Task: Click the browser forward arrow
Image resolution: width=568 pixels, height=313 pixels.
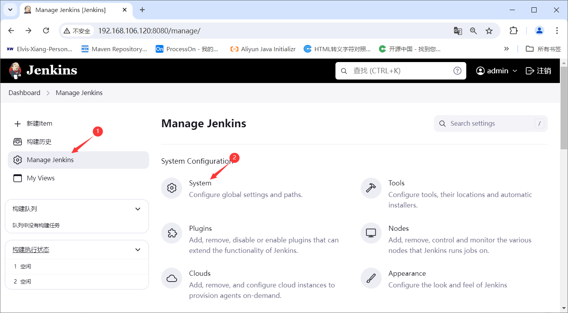Action: [28, 31]
